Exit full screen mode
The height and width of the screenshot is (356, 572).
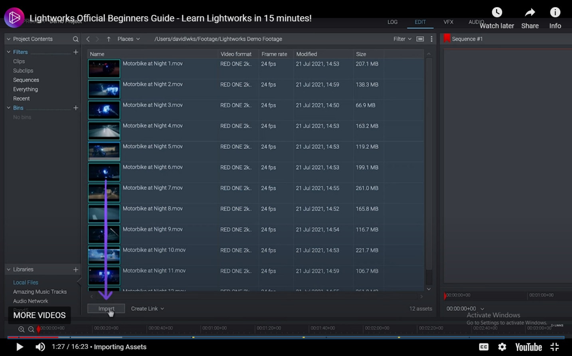tap(554, 347)
